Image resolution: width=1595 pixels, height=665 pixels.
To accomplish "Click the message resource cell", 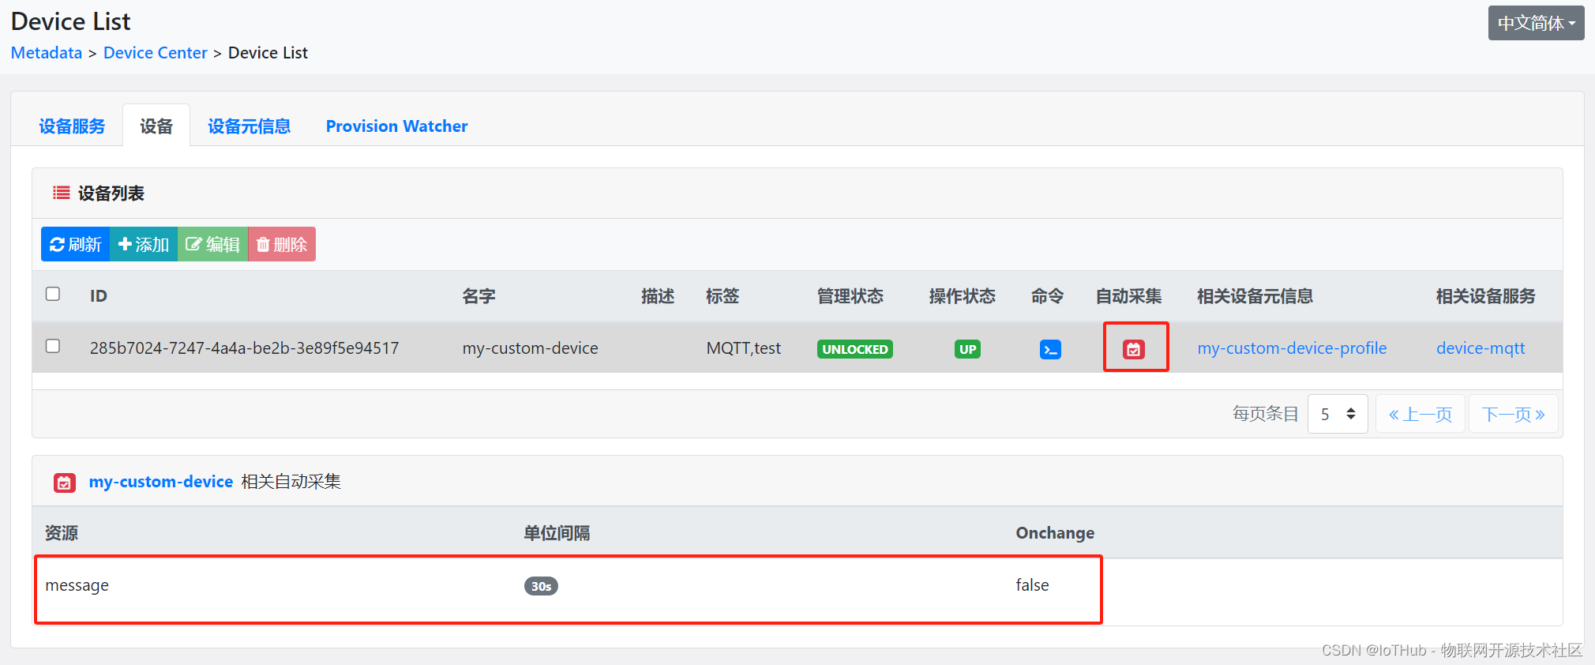I will pos(77,585).
